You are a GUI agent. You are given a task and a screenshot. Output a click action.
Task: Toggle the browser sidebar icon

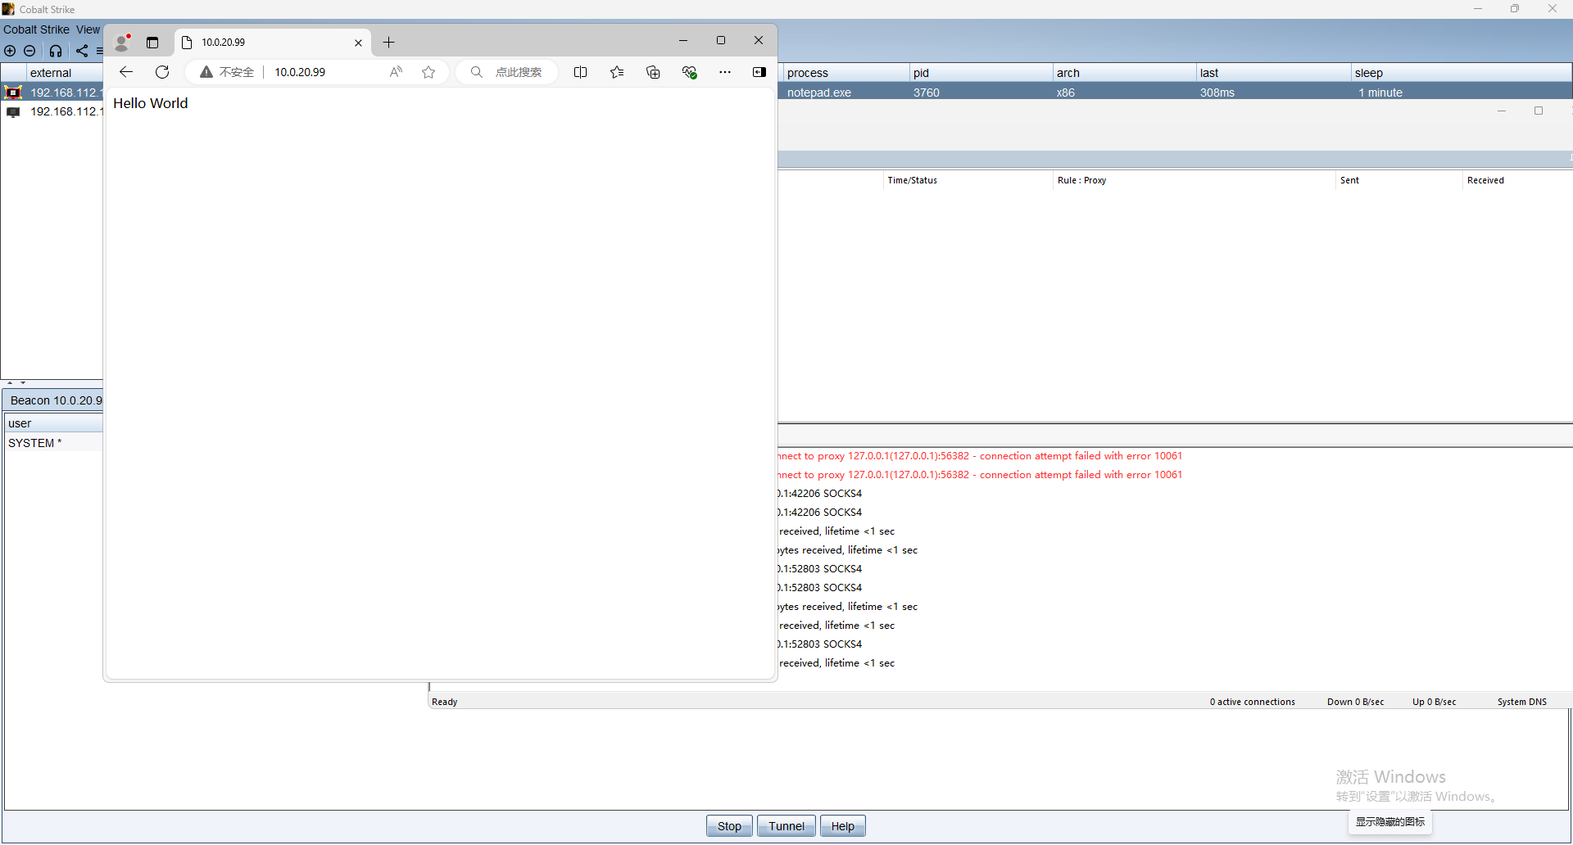[x=759, y=72]
